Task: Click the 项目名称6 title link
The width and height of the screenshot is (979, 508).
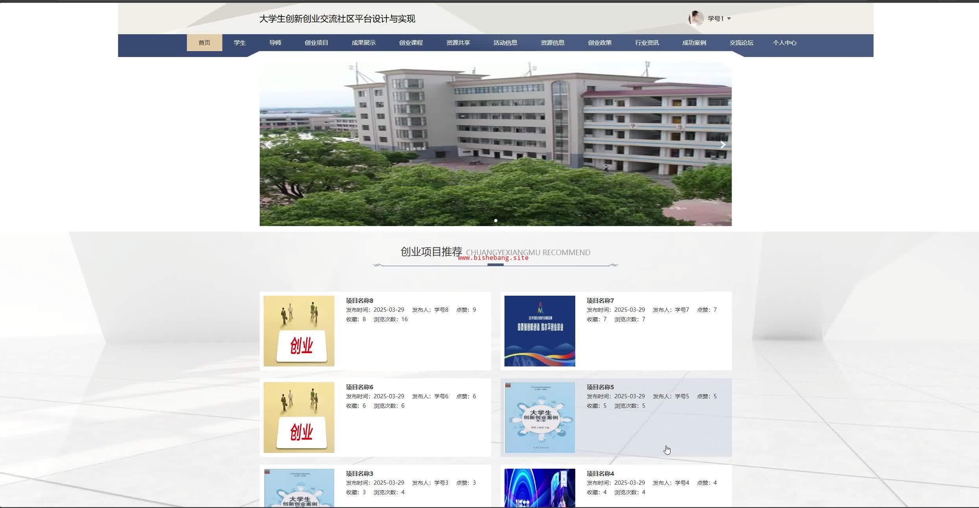Action: point(359,387)
